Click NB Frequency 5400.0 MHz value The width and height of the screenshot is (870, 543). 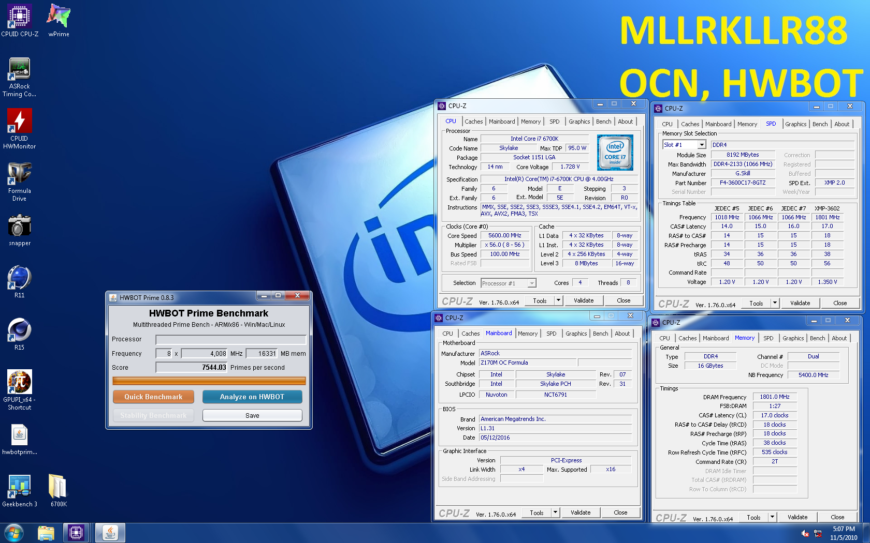[x=813, y=375]
